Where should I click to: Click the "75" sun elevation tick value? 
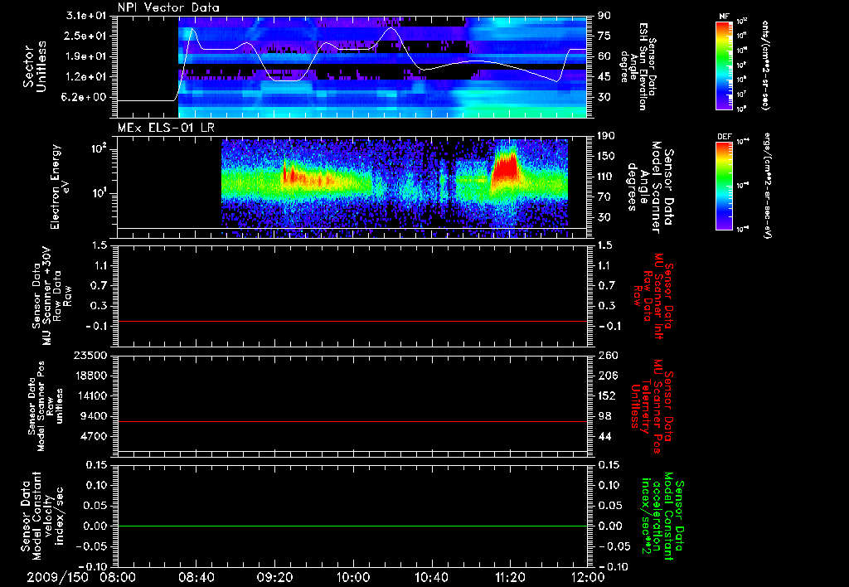[604, 36]
